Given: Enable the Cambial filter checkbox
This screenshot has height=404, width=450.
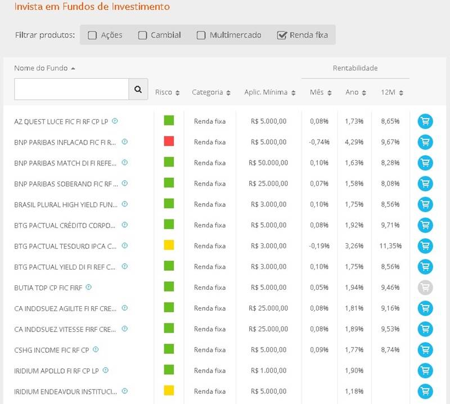Looking at the screenshot, I should pyautogui.click(x=143, y=35).
